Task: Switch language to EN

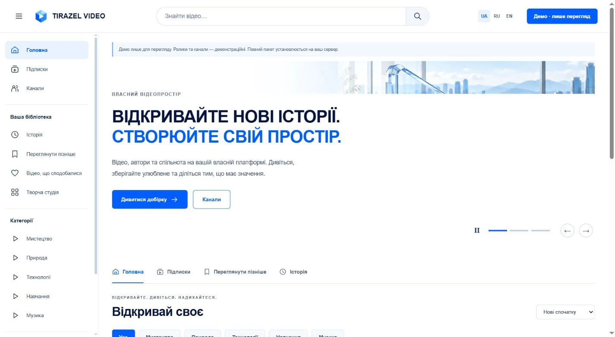Action: [x=509, y=16]
